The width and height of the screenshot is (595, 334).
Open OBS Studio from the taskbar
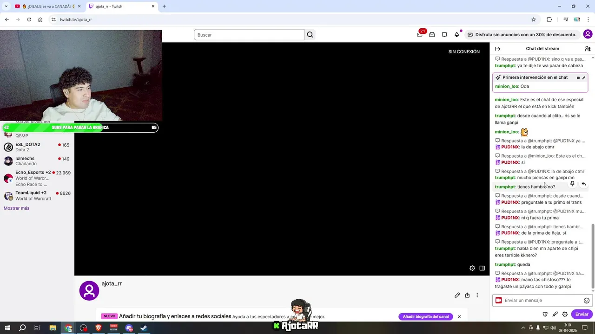pyautogui.click(x=83, y=328)
